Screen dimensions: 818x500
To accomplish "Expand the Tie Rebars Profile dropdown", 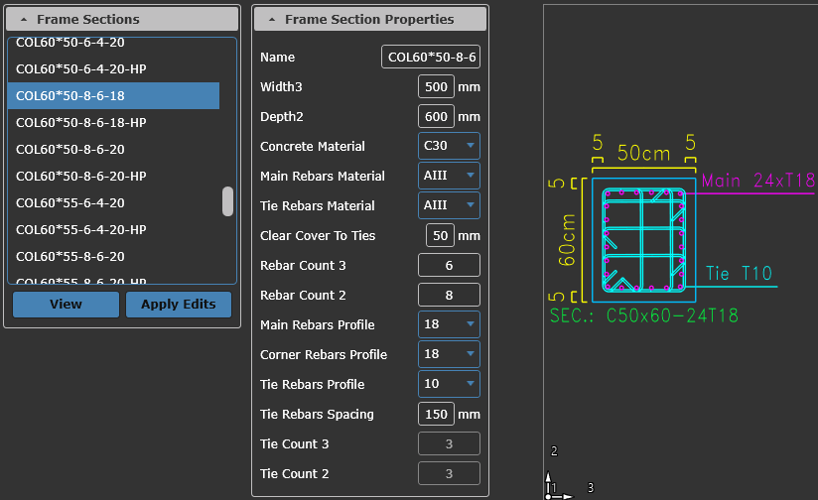I will coord(450,384).
